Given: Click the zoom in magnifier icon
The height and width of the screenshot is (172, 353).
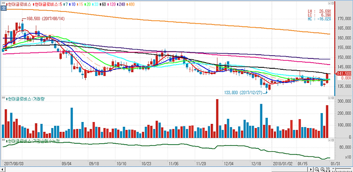Looking at the screenshot, I should pyautogui.click(x=322, y=169).
